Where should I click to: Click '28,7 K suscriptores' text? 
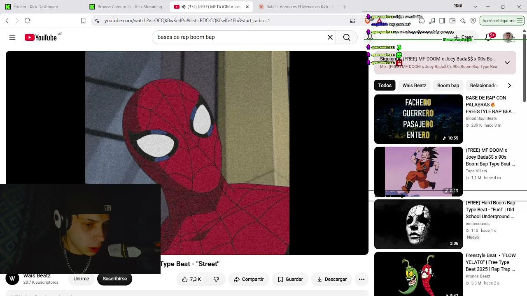click(x=41, y=282)
